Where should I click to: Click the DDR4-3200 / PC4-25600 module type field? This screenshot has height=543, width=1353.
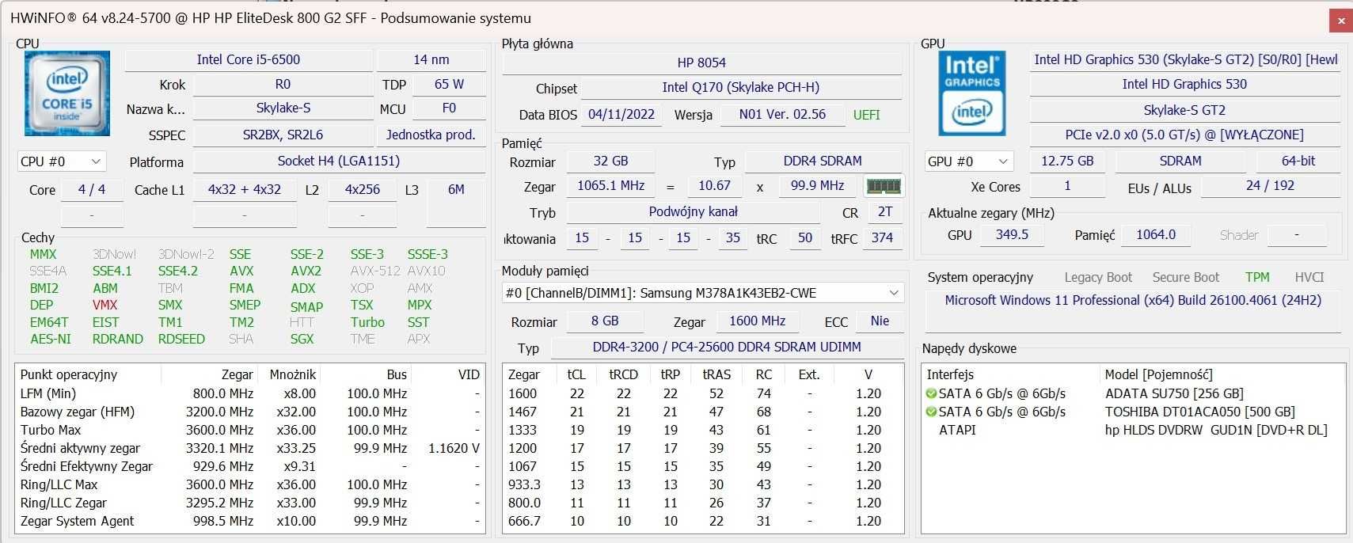[727, 347]
